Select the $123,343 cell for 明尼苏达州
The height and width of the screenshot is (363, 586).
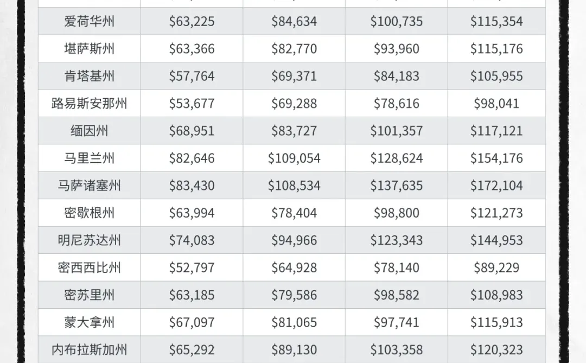(397, 240)
